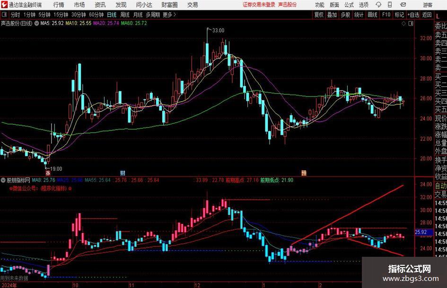Viewport: 447px width, 288px height.
Task: Switch to 5分钟 period
Action: pos(44,15)
